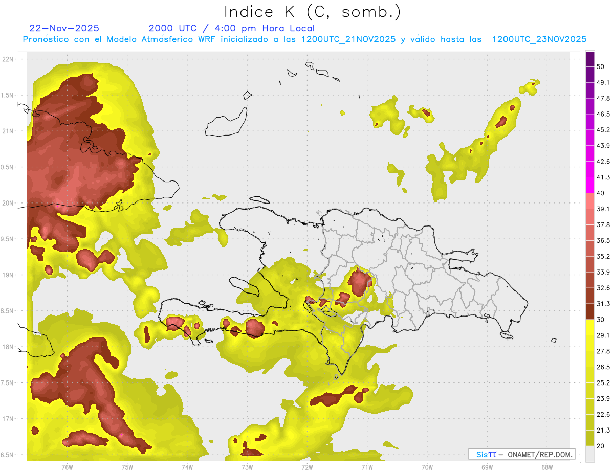Click legend value '27.8'
This screenshot has width=614, height=474.
tap(603, 351)
